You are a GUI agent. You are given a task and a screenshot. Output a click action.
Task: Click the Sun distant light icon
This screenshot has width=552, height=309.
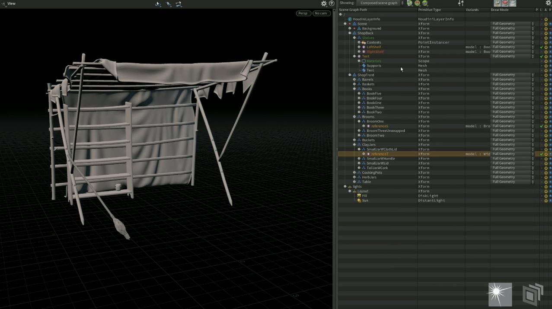tap(359, 201)
